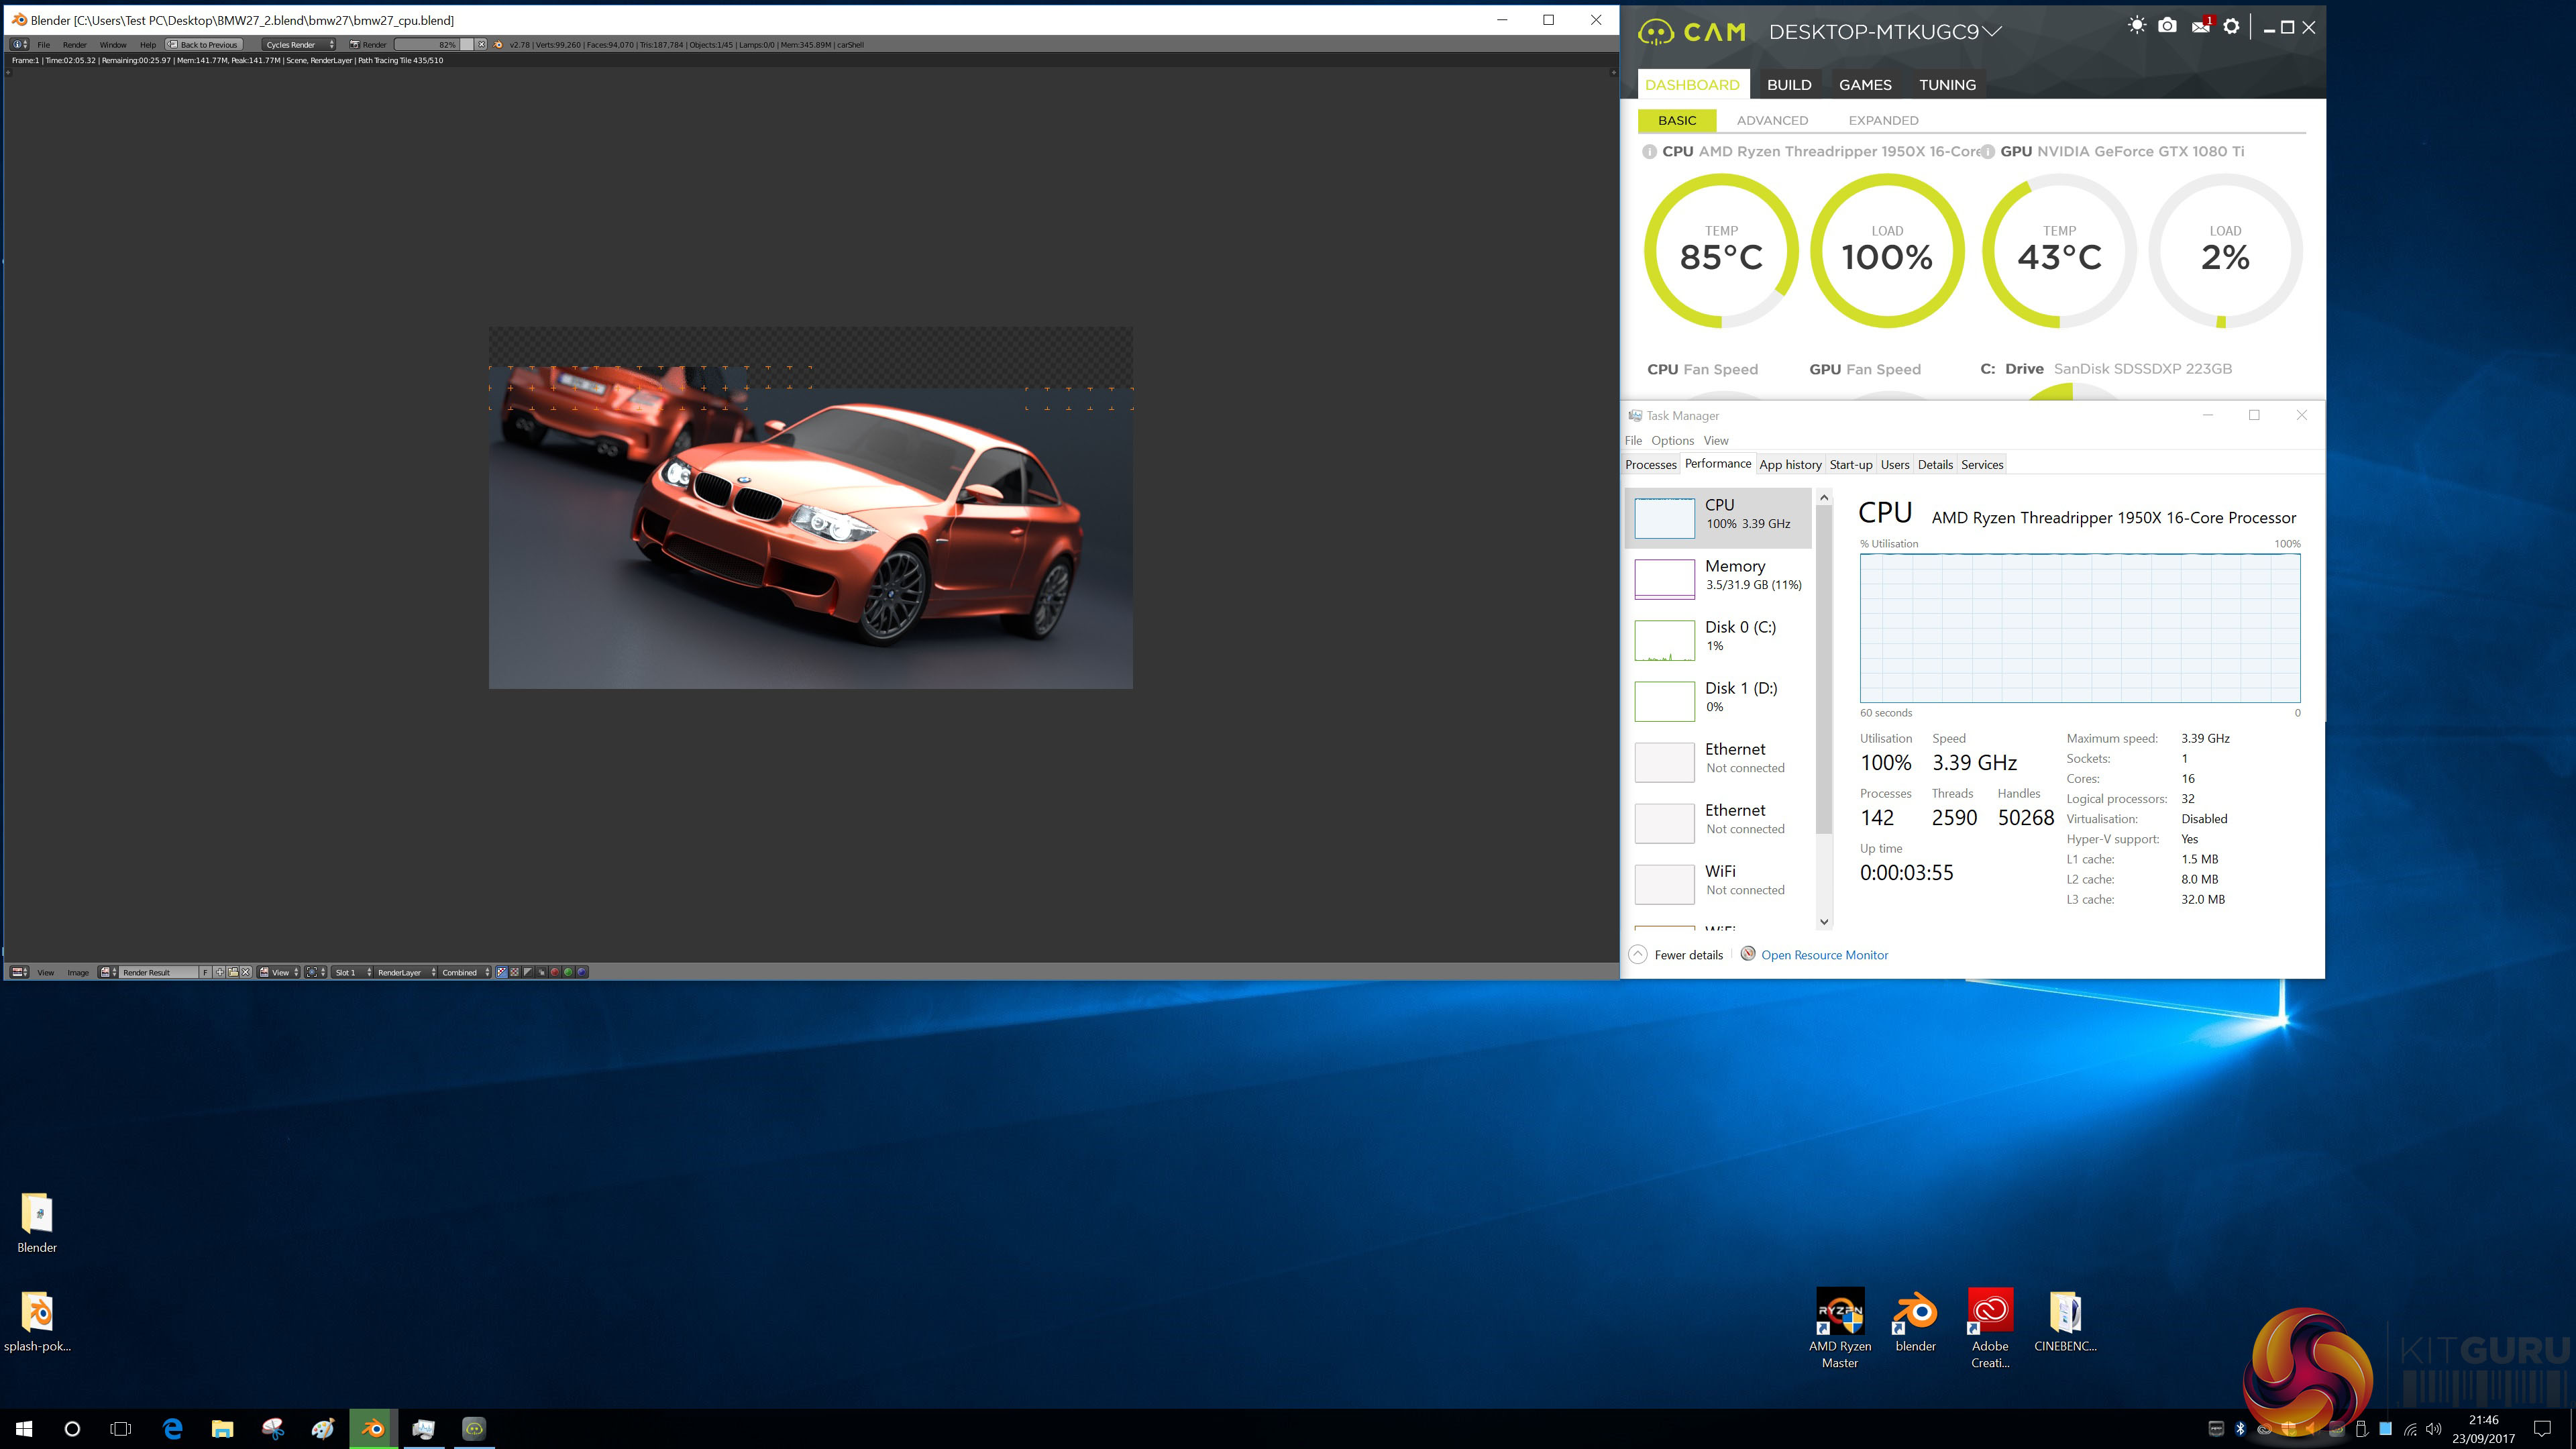The image size is (2576, 1449).
Task: Open the Cycles Render engine dropdown
Action: [299, 44]
